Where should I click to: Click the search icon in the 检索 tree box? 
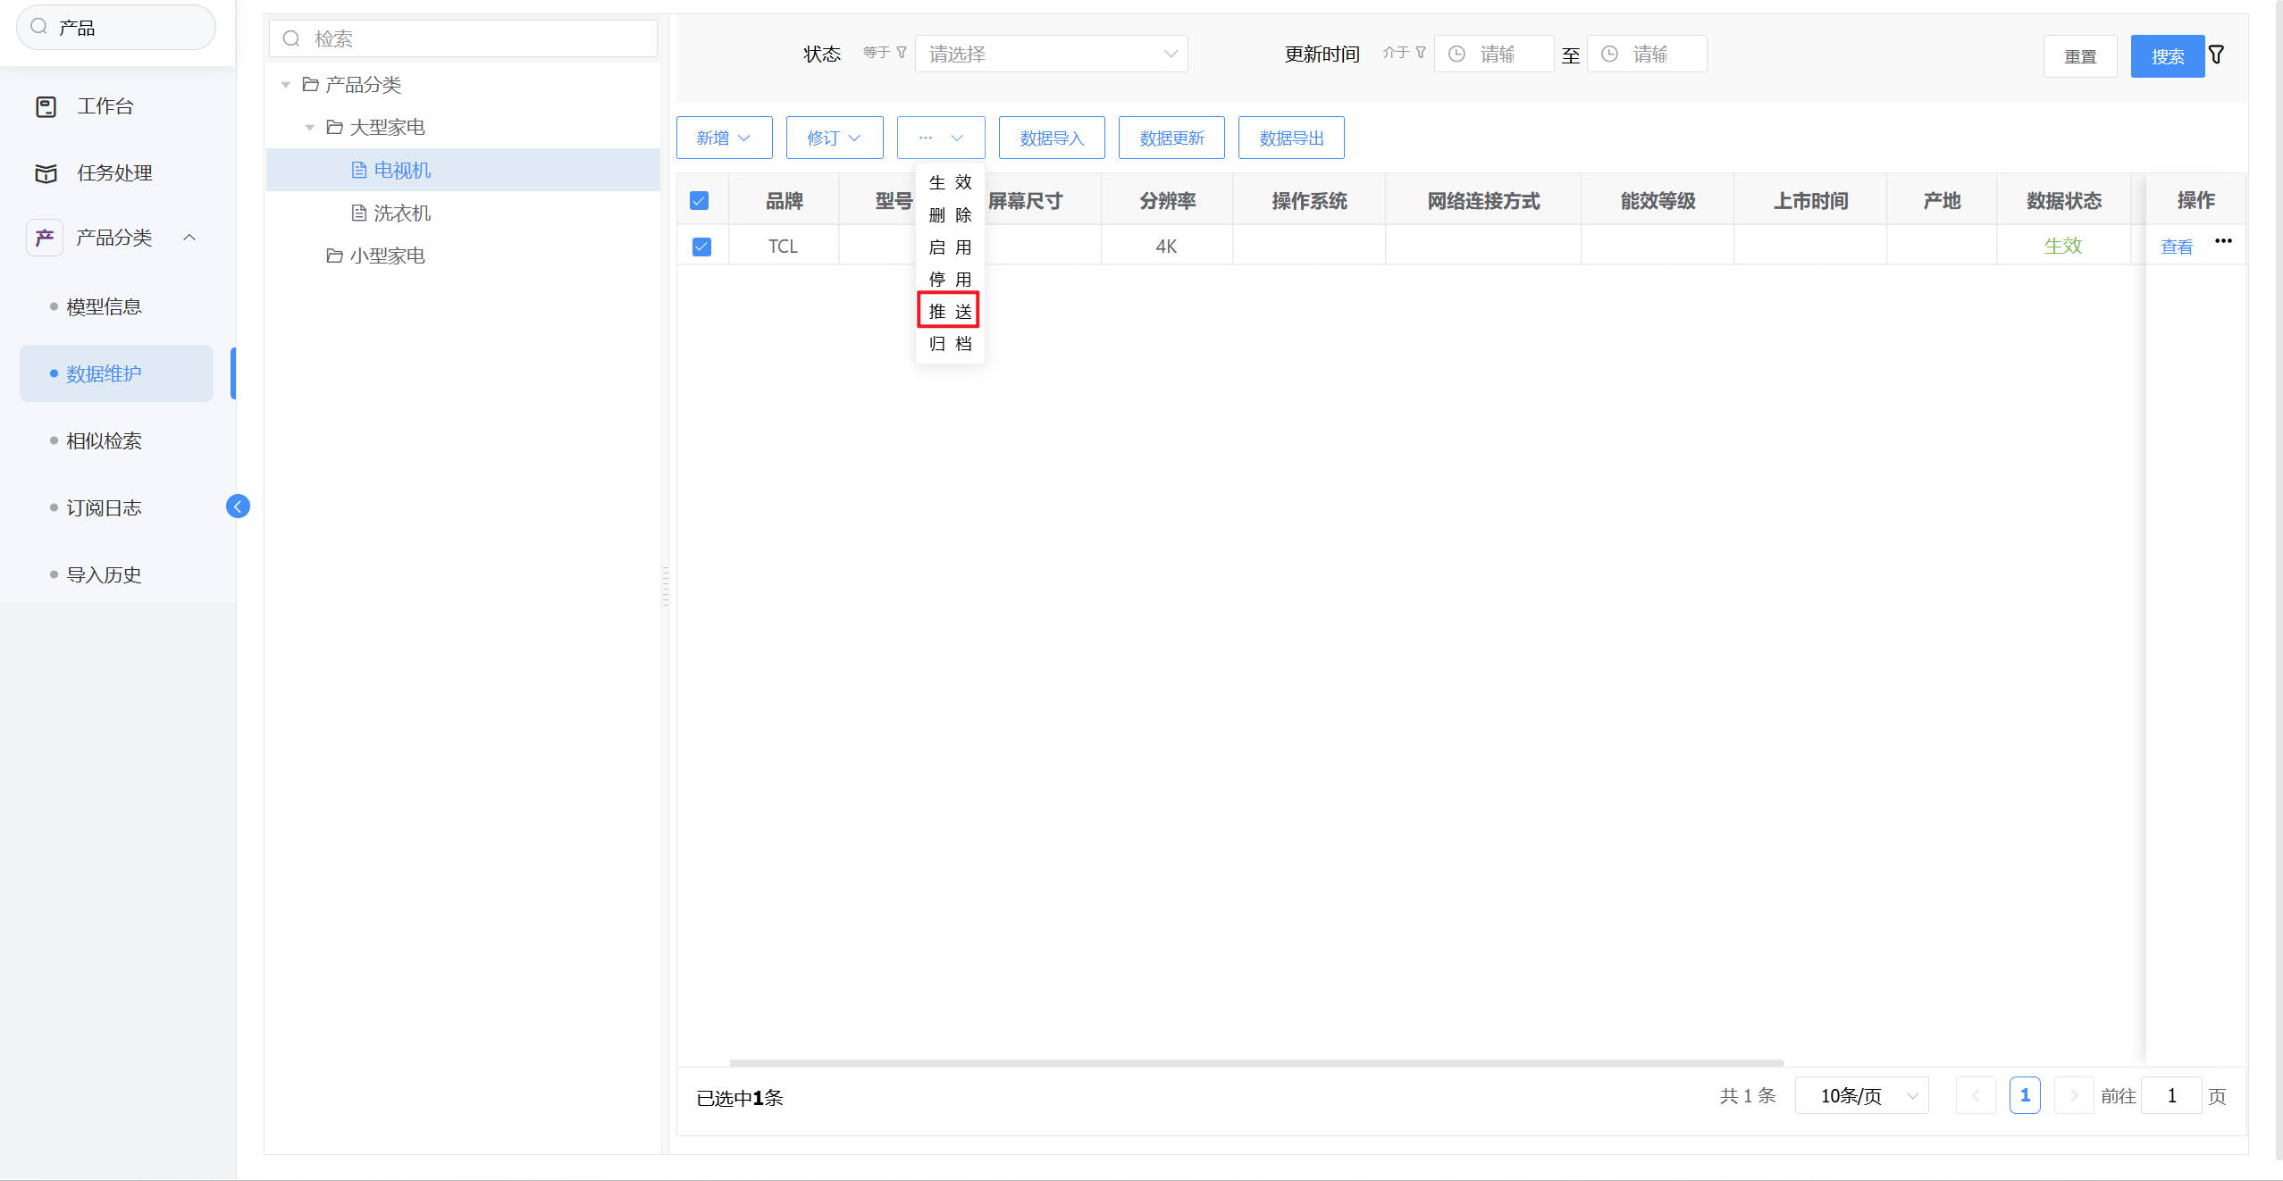click(291, 39)
